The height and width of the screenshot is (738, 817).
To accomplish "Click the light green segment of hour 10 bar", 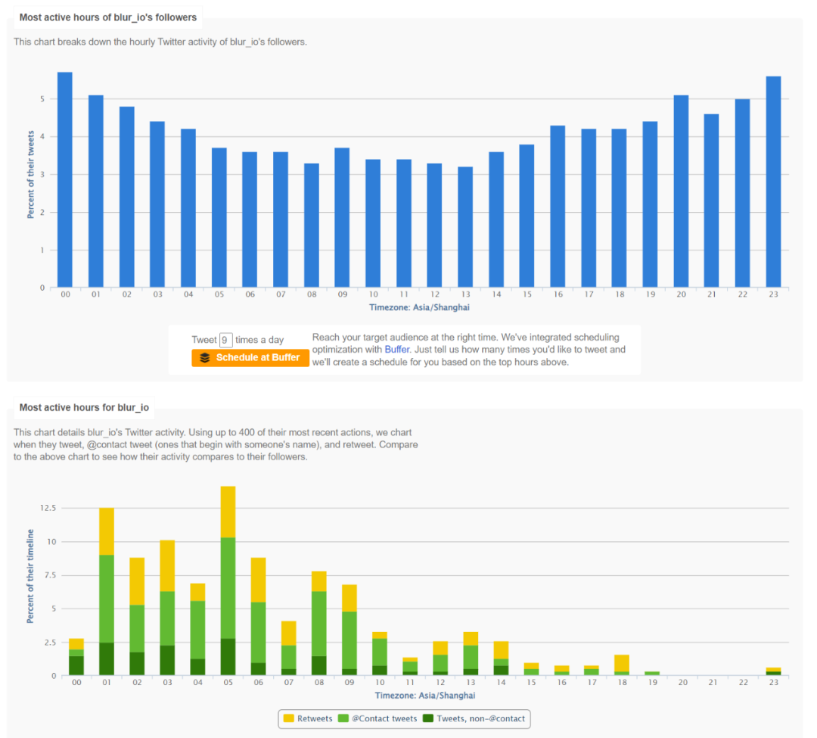I will click(x=380, y=652).
